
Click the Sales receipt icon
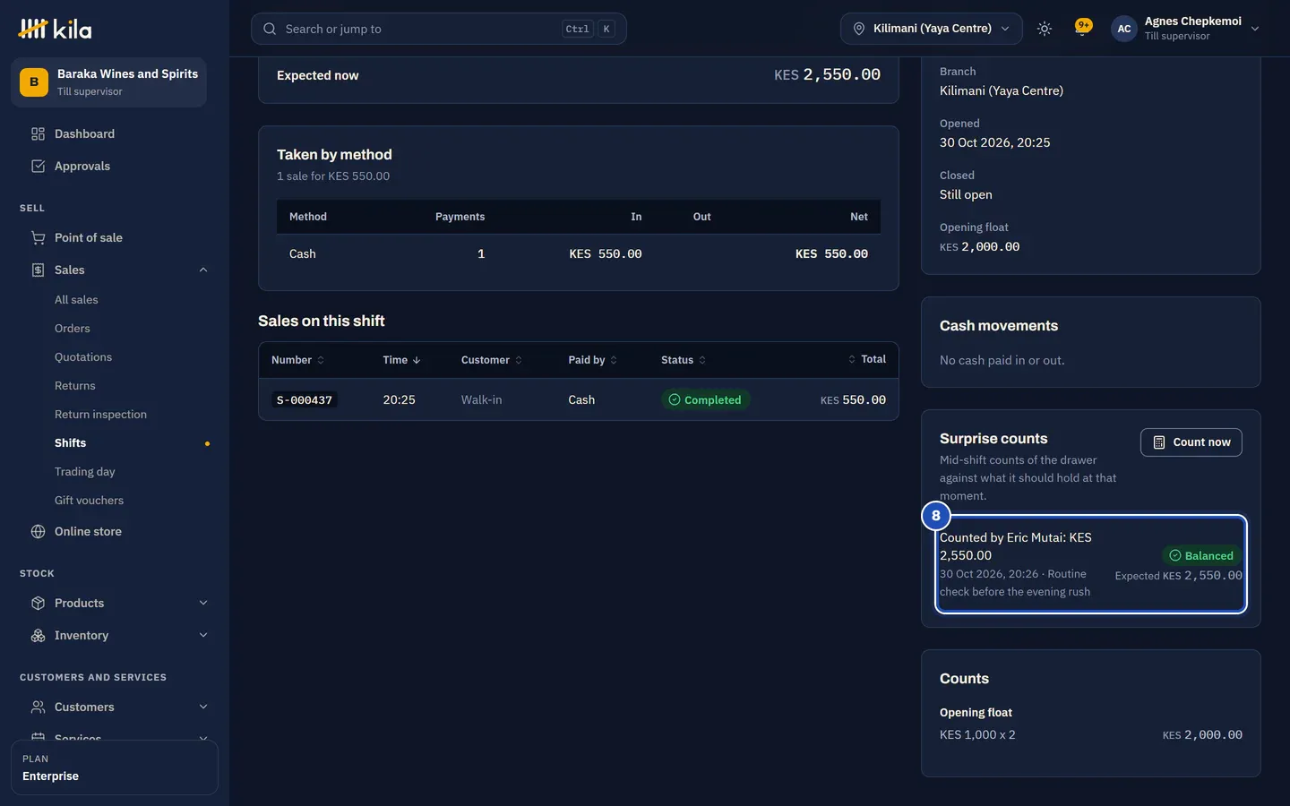(x=38, y=270)
